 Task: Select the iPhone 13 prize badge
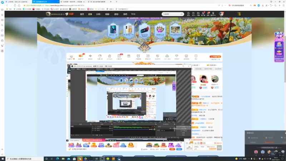(113, 30)
